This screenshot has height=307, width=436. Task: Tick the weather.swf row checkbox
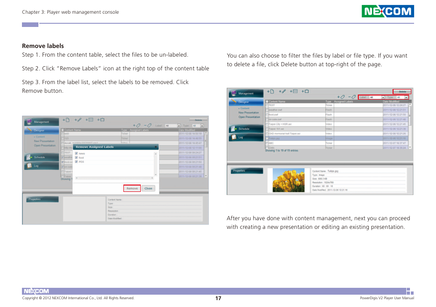coord(267,110)
